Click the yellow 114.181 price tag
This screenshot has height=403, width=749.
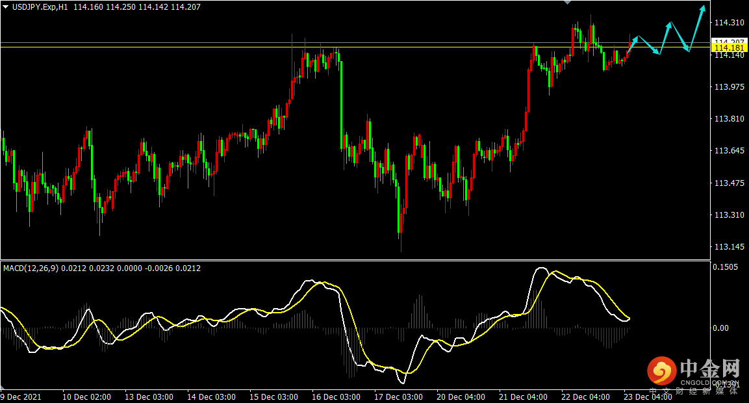point(729,48)
